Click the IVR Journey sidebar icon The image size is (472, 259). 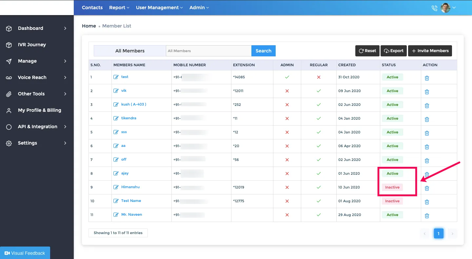click(x=9, y=45)
